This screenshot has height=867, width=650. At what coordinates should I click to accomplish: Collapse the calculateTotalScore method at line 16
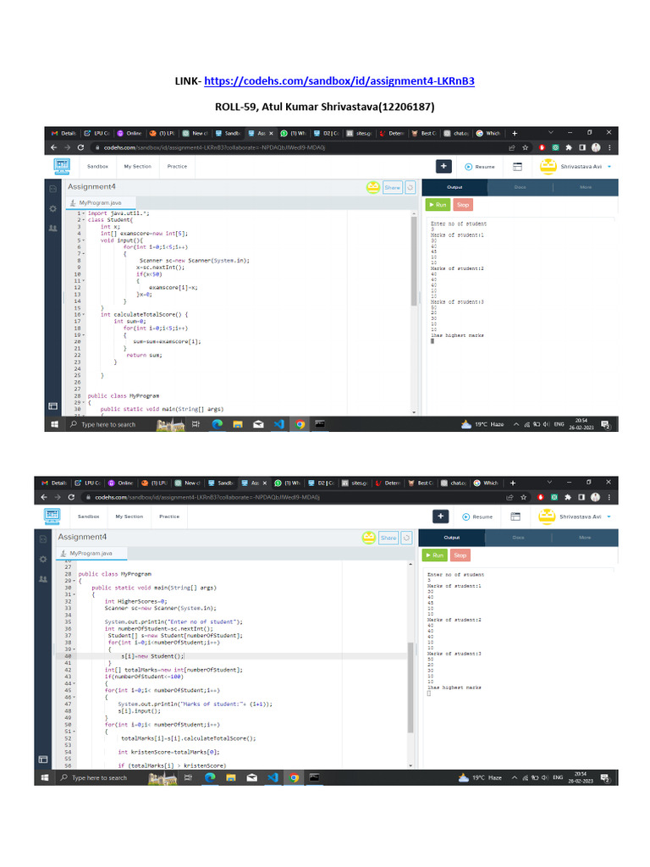point(84,315)
